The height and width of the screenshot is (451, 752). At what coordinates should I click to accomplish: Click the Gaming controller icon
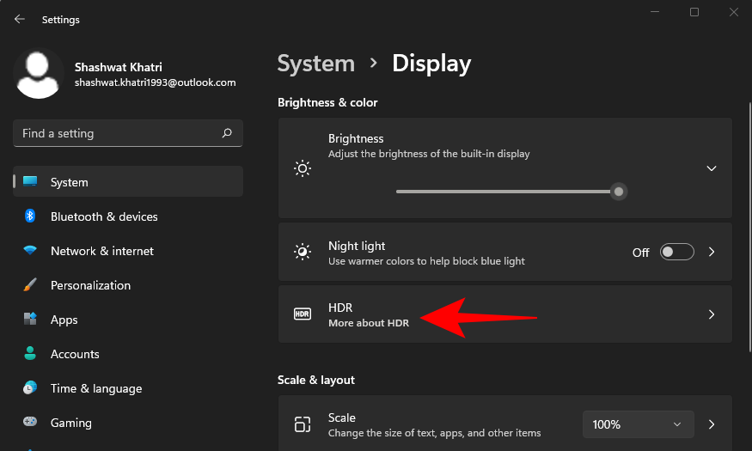point(30,423)
